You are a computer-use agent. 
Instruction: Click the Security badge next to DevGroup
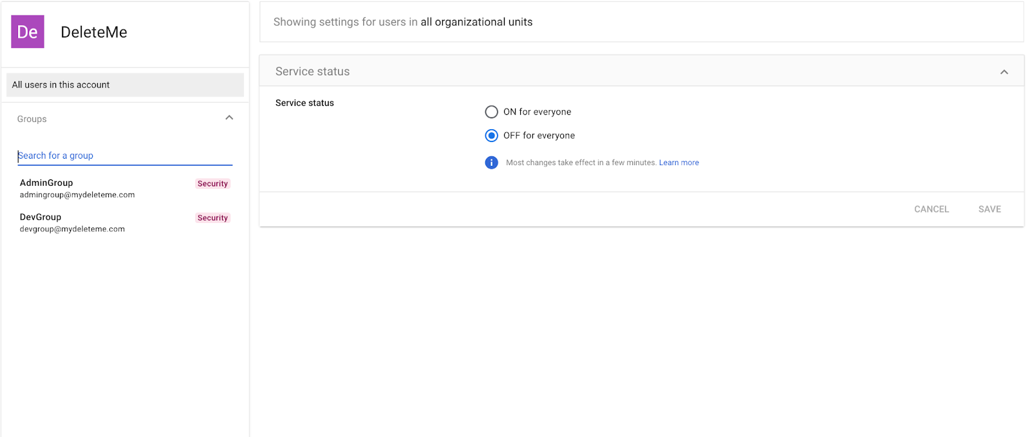pyautogui.click(x=212, y=218)
